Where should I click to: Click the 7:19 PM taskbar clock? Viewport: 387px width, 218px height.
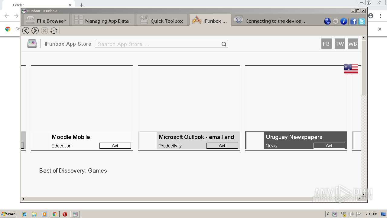click(x=371, y=214)
